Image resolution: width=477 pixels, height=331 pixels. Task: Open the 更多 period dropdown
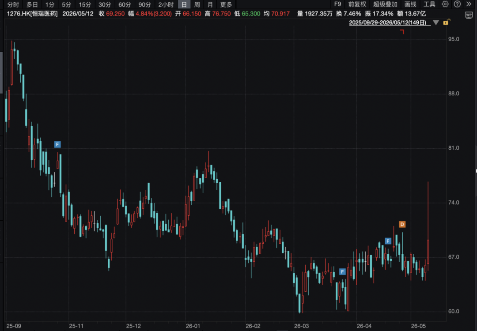pos(226,4)
